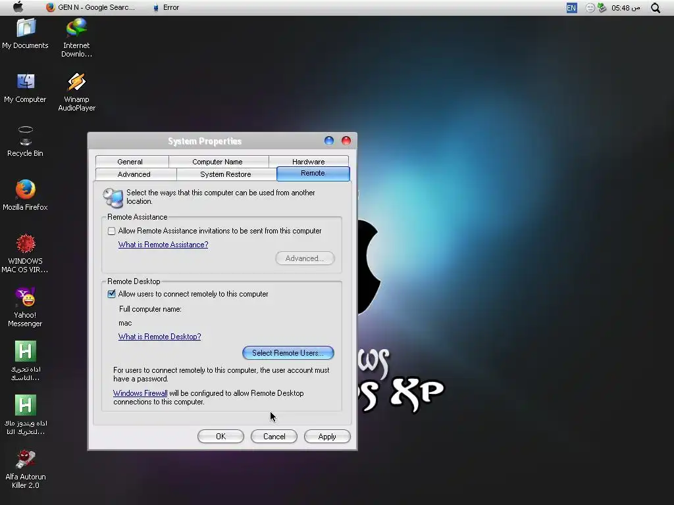674x505 pixels.
Task: Click the 'Full computer name:' label
Action: coord(150,309)
